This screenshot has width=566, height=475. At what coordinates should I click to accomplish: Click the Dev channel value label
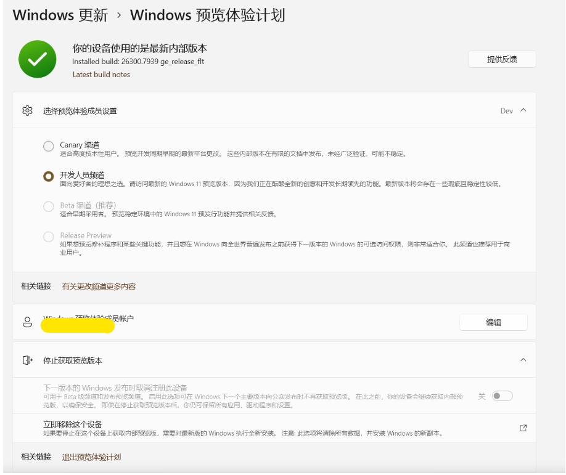(506, 111)
